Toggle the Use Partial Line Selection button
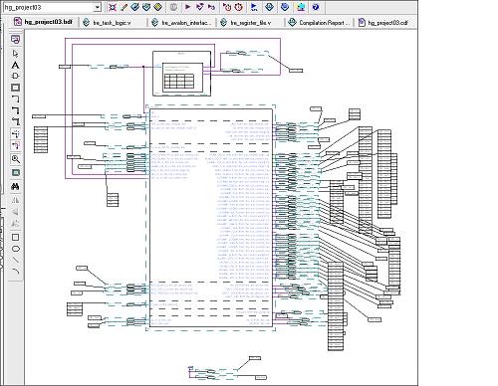The image size is (498, 386). pyautogui.click(x=15, y=145)
